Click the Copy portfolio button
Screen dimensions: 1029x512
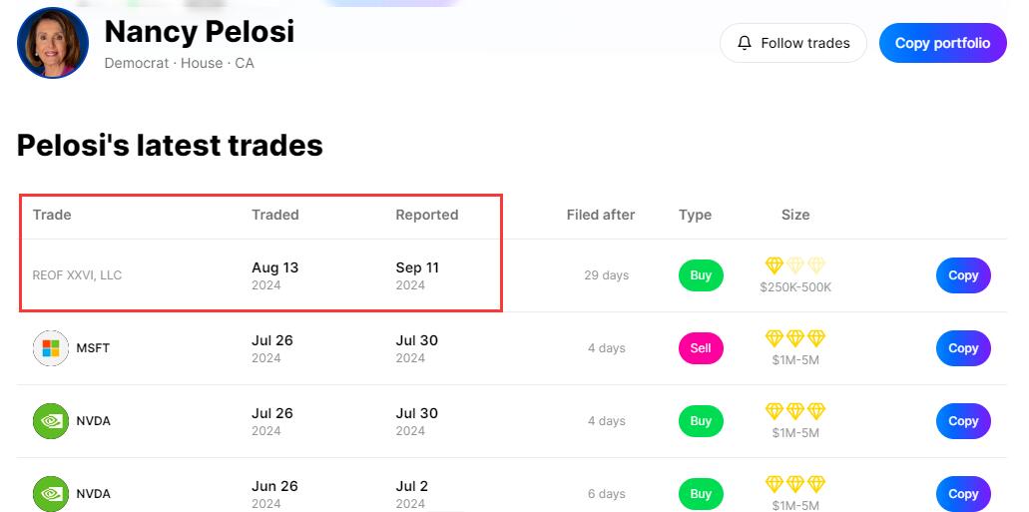tap(942, 43)
